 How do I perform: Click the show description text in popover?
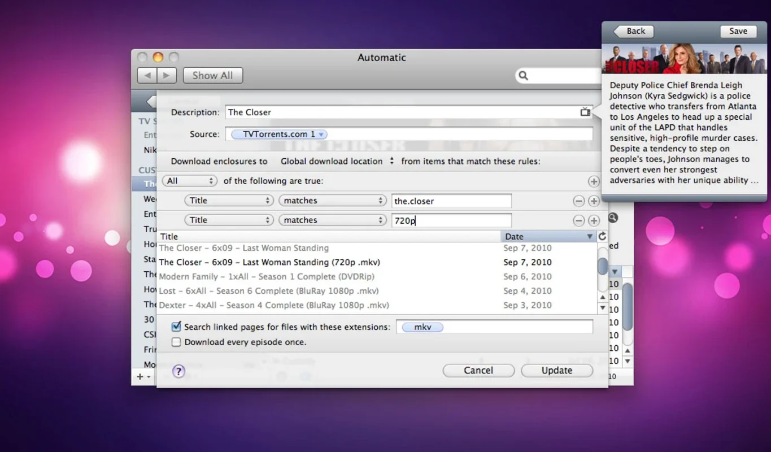tap(683, 133)
